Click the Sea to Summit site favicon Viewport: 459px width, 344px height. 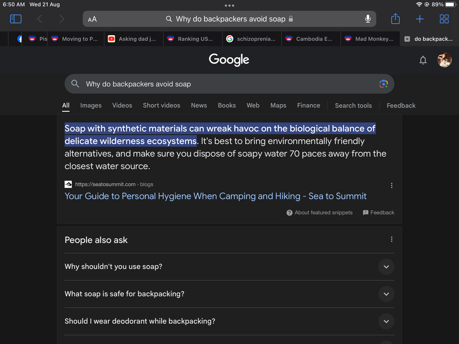68,184
